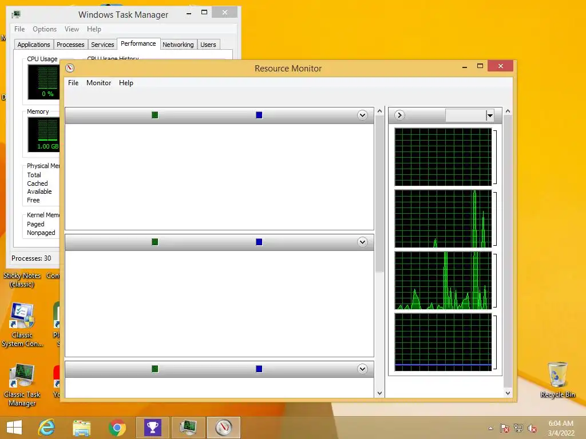Switch to Networking tab in Task Manager
This screenshot has width=586, height=439.
point(178,45)
